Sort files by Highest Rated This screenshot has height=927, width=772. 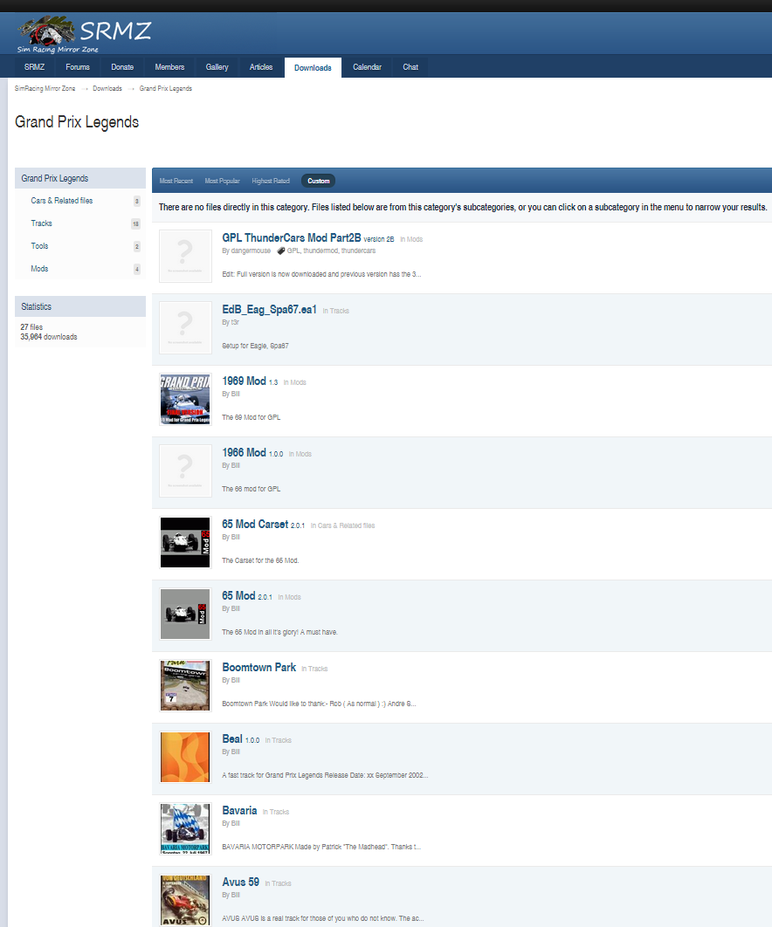pos(271,181)
